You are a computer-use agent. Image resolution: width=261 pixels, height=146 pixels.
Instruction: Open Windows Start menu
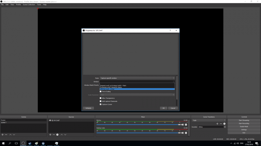(x=3, y=143)
